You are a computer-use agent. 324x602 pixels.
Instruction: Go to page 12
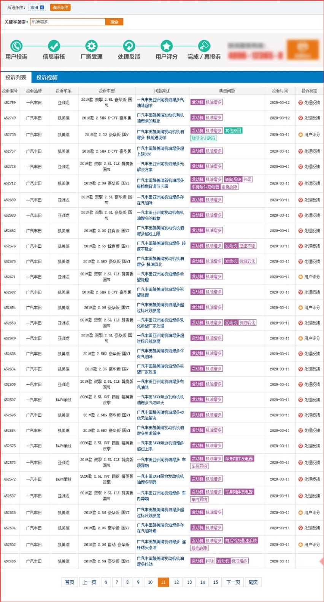point(176,582)
